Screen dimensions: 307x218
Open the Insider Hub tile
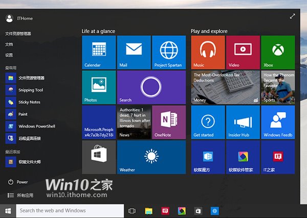(243, 122)
